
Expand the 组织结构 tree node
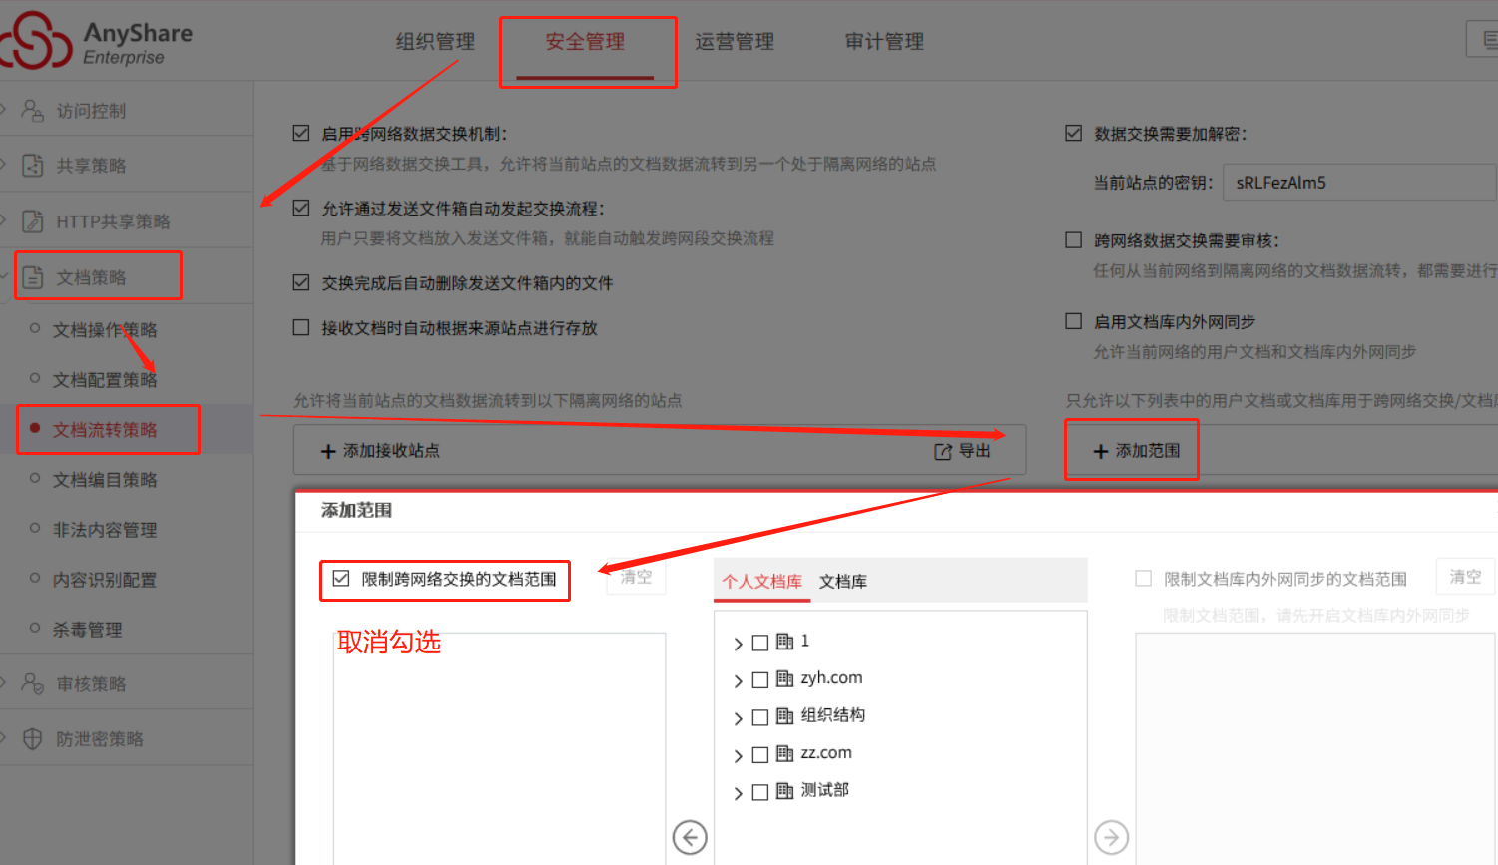738,718
